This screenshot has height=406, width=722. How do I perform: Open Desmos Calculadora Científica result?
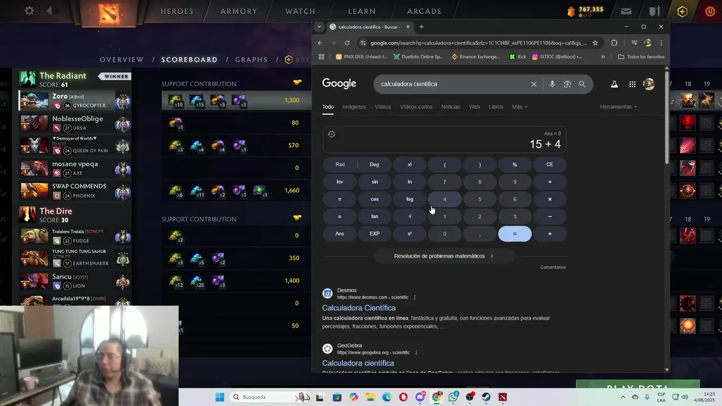[359, 308]
